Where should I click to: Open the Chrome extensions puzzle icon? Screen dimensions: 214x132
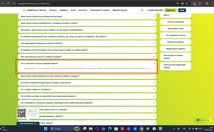tap(200, 4)
